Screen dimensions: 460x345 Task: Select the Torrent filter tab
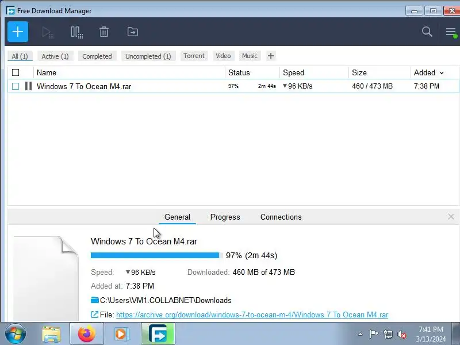click(194, 56)
